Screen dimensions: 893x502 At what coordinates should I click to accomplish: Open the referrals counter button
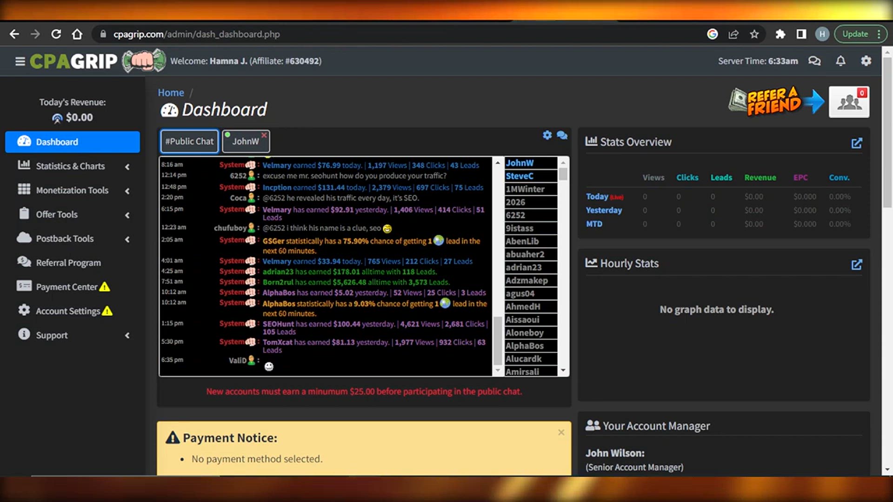pos(849,102)
